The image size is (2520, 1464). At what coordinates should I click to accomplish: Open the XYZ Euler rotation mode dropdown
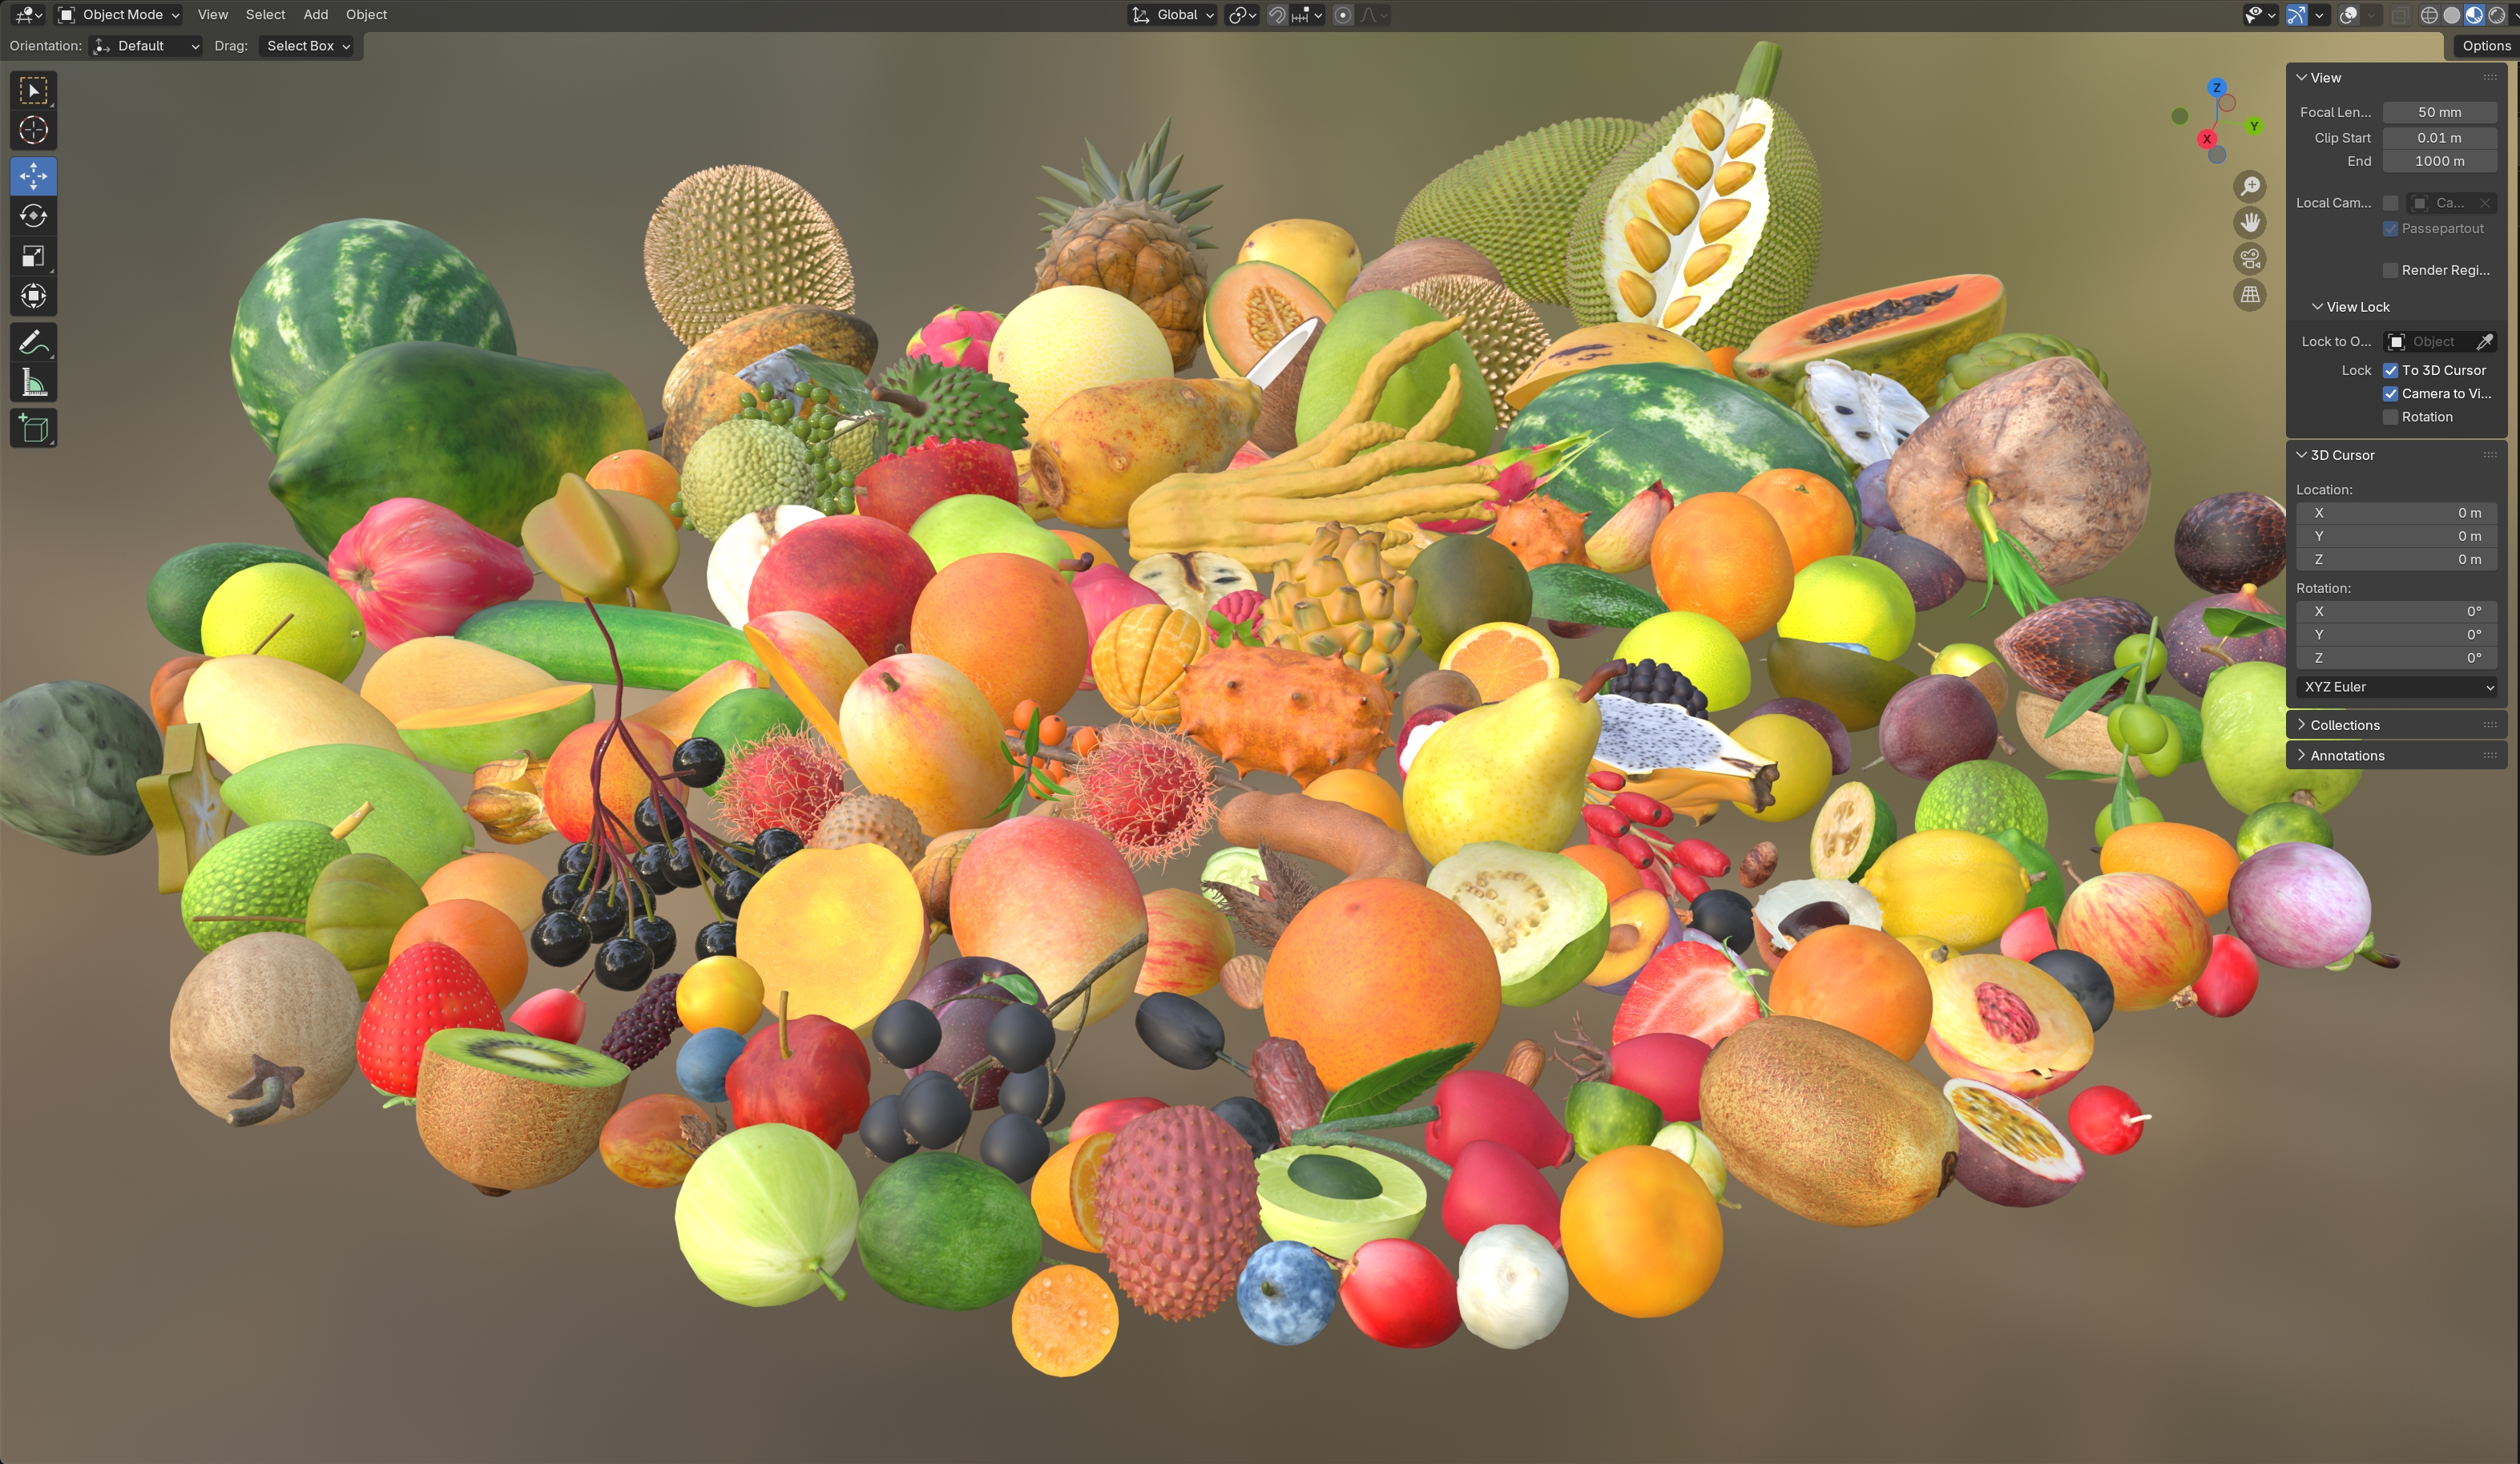(2397, 687)
